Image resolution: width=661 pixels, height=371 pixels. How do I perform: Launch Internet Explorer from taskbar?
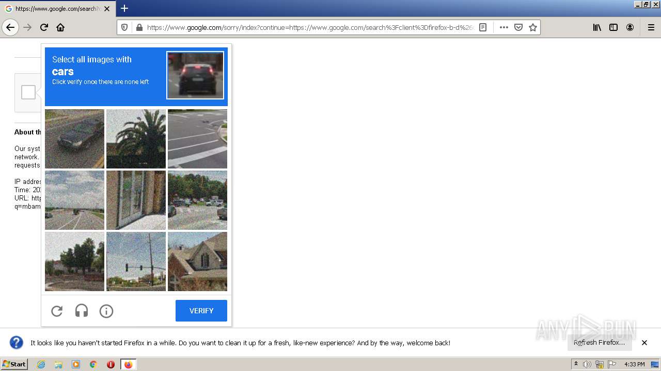41,364
